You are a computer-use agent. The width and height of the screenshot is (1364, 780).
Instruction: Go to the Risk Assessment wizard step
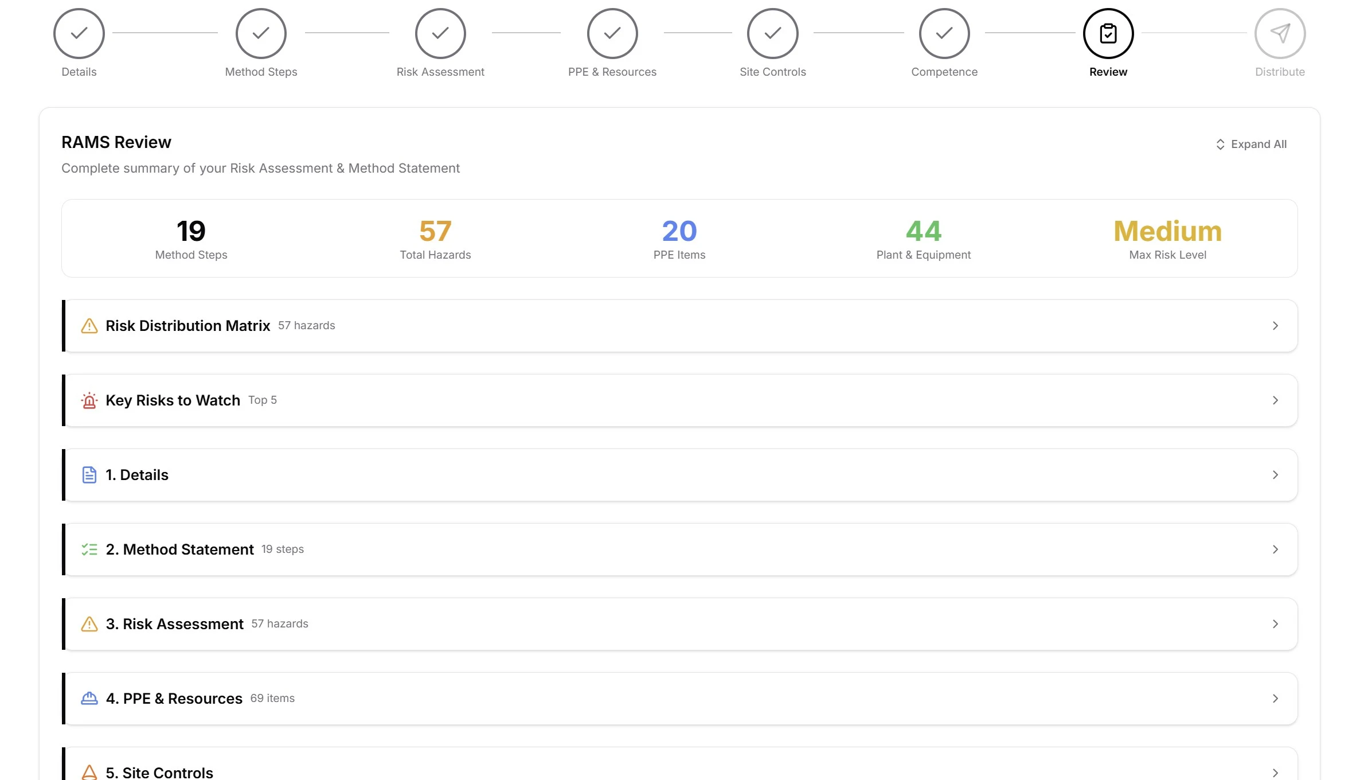(x=440, y=33)
